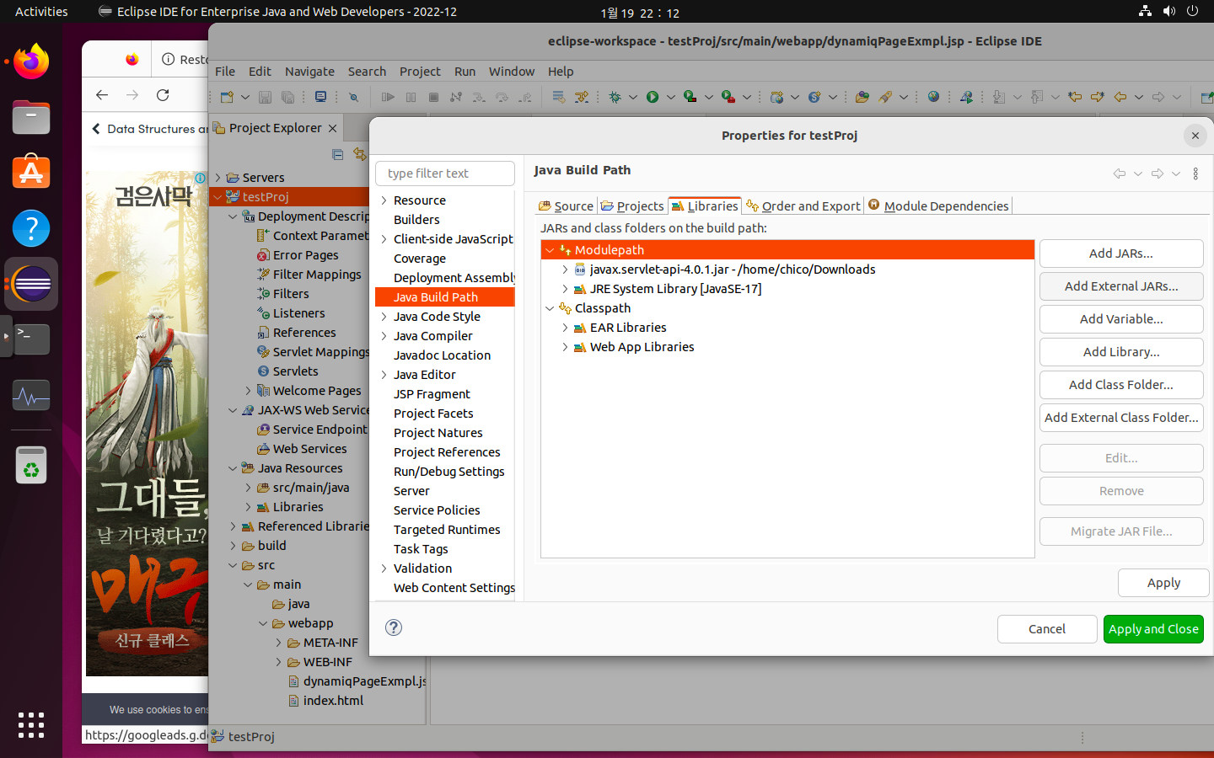The height and width of the screenshot is (758, 1214).
Task: Click Activities in the top bar
Action: (41, 12)
